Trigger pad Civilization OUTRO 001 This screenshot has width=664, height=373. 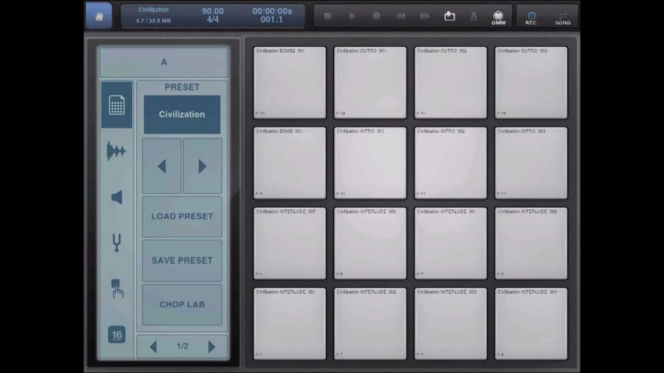tap(370, 83)
